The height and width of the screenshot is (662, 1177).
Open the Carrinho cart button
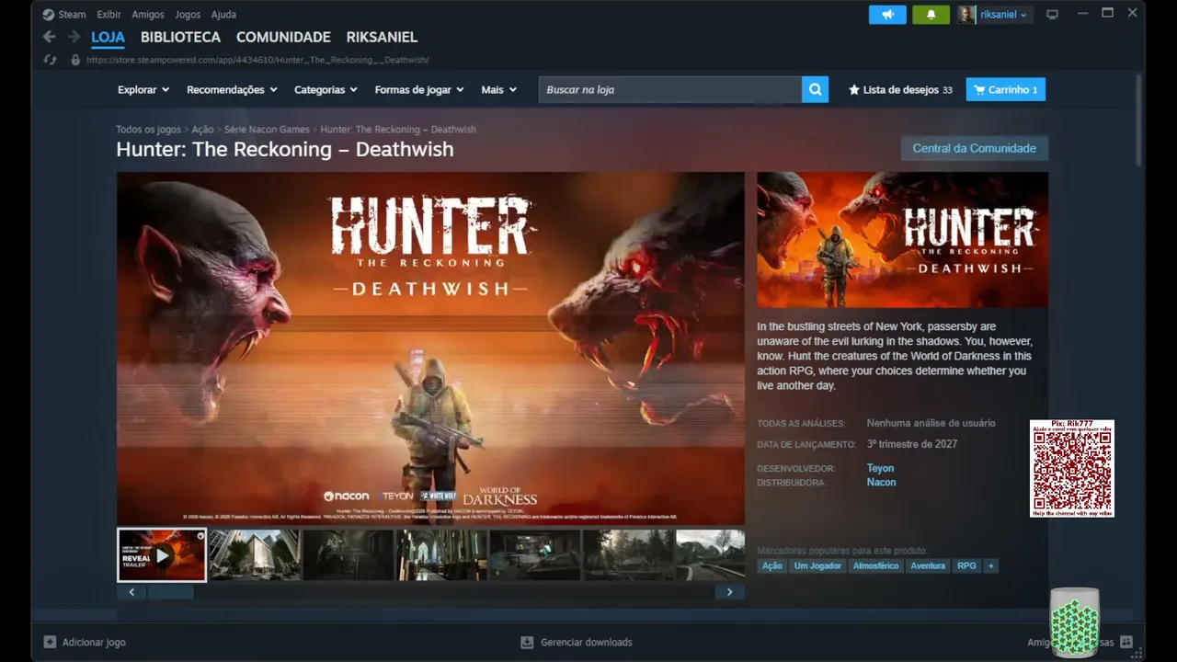pos(1005,90)
